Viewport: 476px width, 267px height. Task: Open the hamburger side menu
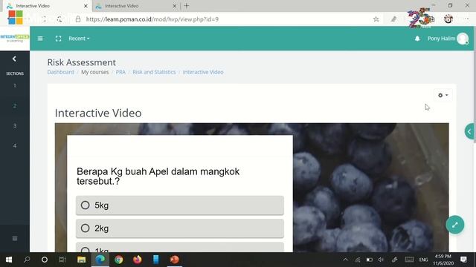(x=40, y=39)
